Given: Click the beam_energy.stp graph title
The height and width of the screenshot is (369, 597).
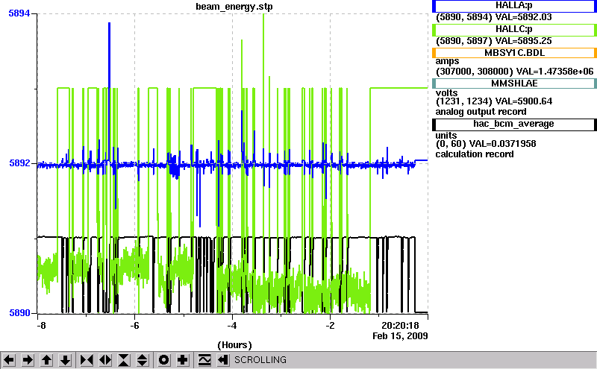Looking at the screenshot, I should [x=234, y=7].
